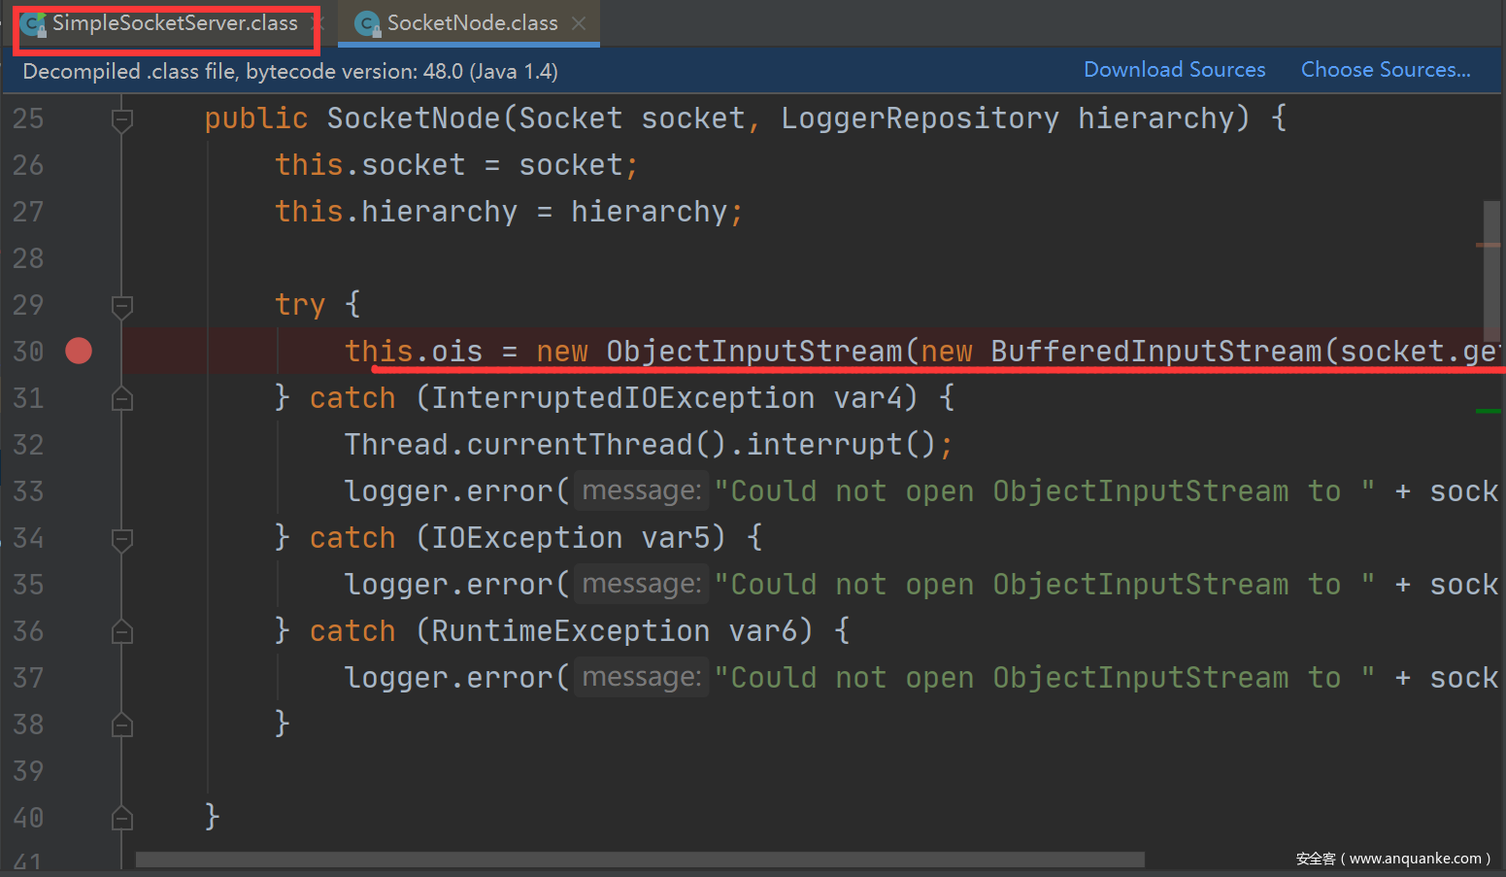The height and width of the screenshot is (877, 1506).
Task: Click the green marker in the error stripe
Action: point(1488,412)
